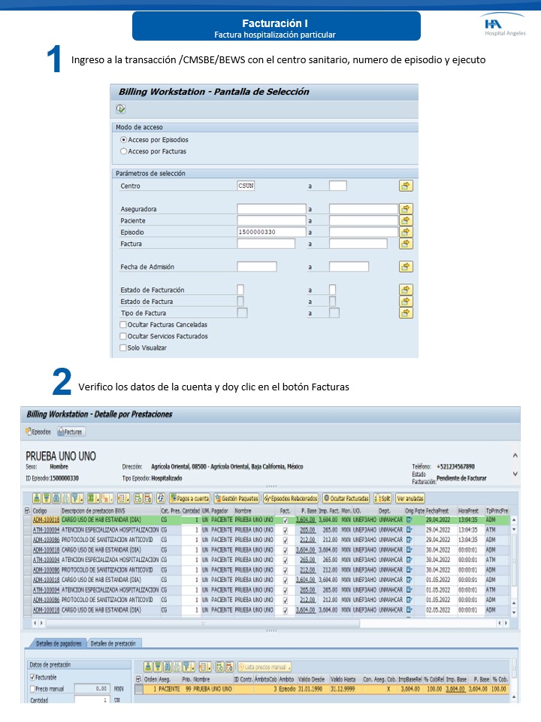This screenshot has height=722, width=541.
Task: Click the Pagos a cuenta button
Action: pyautogui.click(x=189, y=498)
